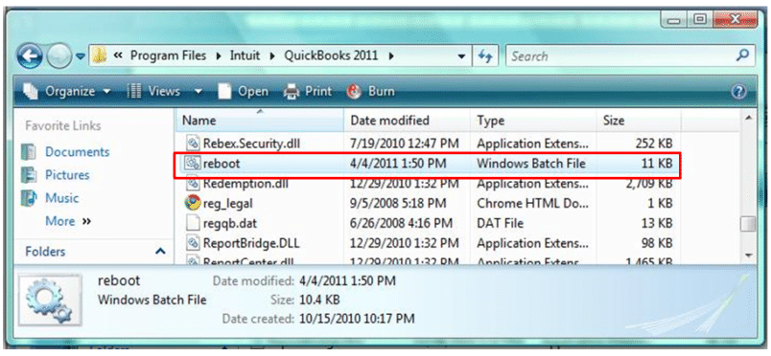Show More favorite links
The image size is (771, 356).
click(x=68, y=221)
